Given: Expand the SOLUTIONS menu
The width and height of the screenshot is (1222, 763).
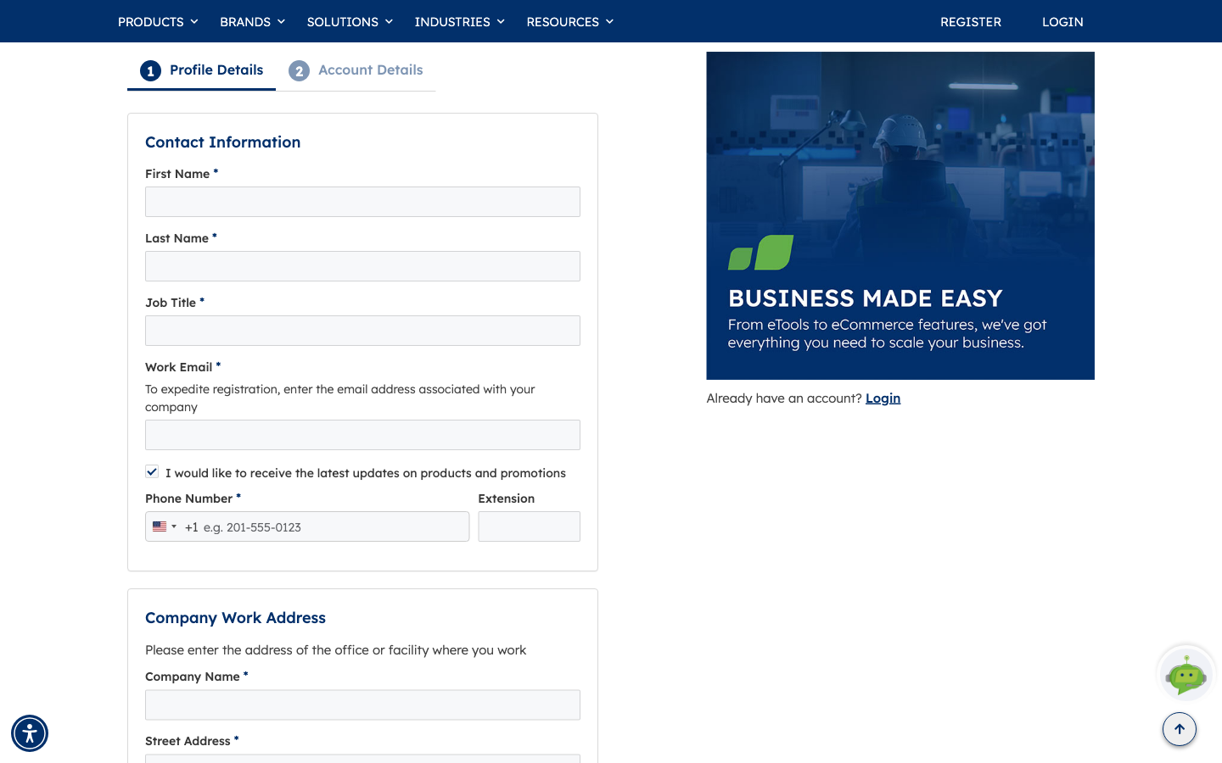Looking at the screenshot, I should pyautogui.click(x=350, y=22).
